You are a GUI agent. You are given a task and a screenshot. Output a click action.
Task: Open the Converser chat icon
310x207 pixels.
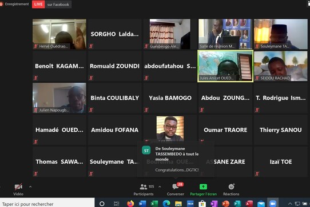point(176,186)
